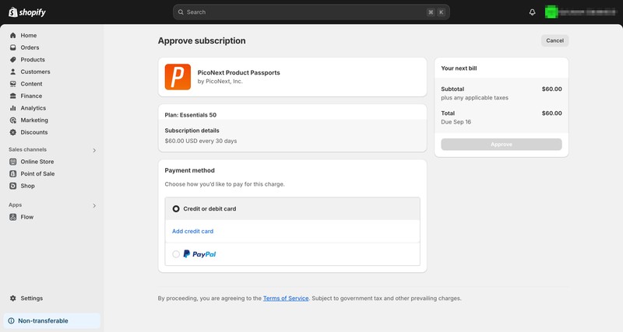Open the Terms of Service link
Image resolution: width=623 pixels, height=332 pixels.
point(286,299)
